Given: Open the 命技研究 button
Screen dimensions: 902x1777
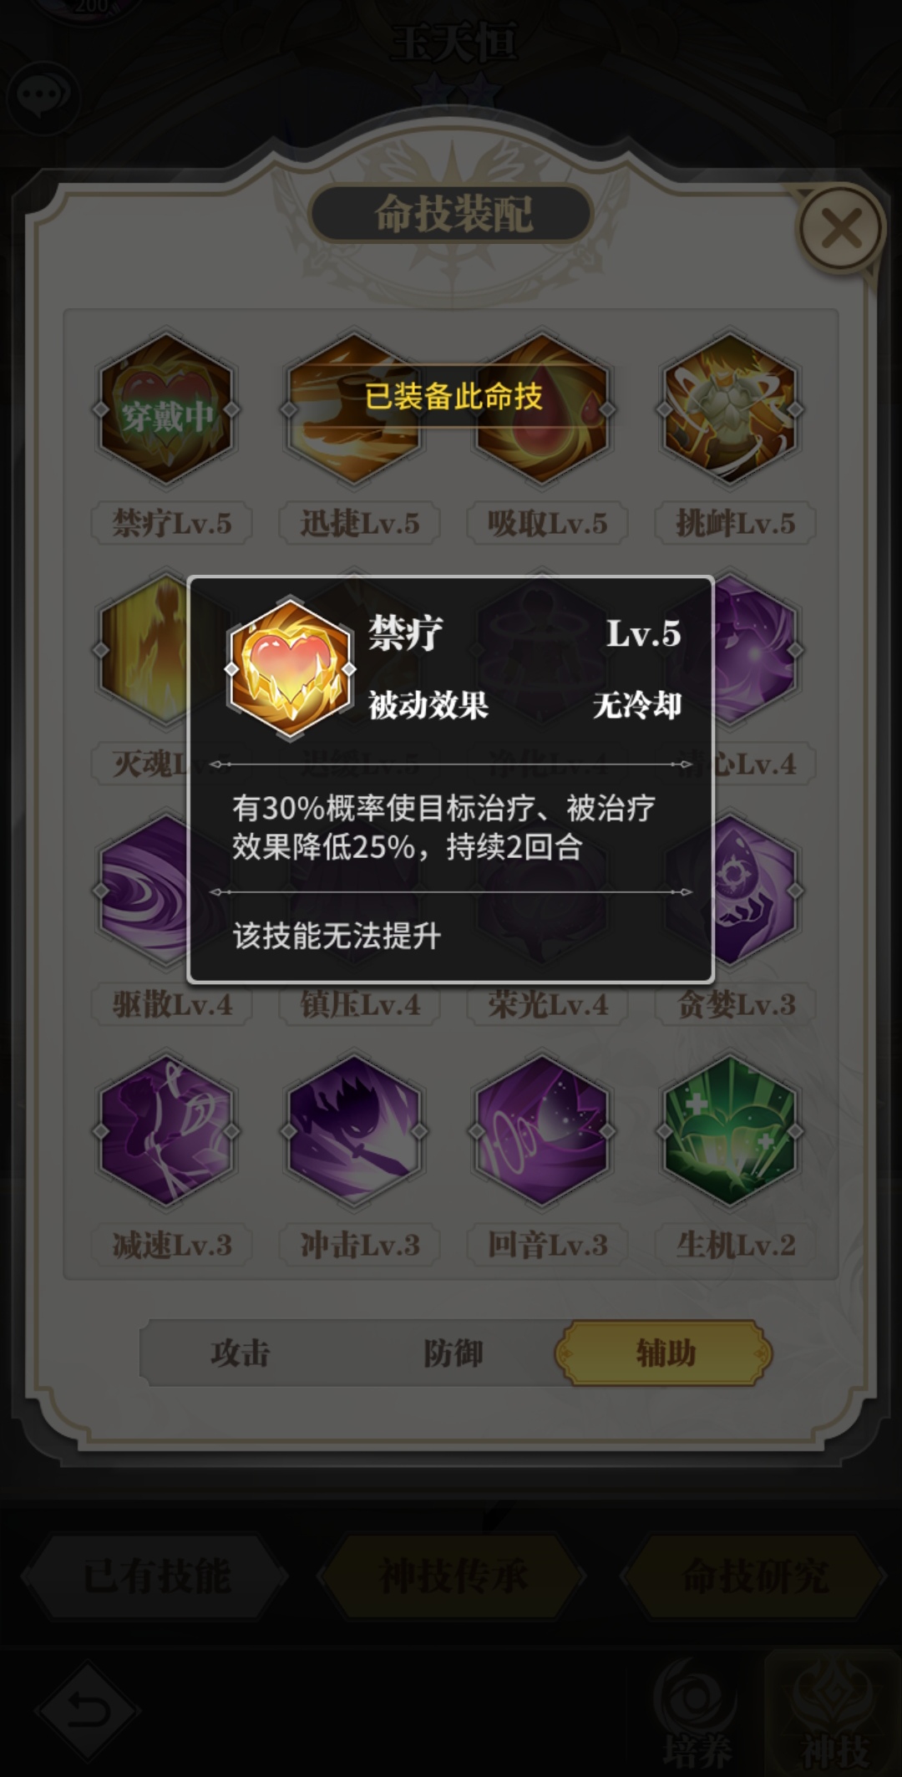Looking at the screenshot, I should coord(754,1576).
